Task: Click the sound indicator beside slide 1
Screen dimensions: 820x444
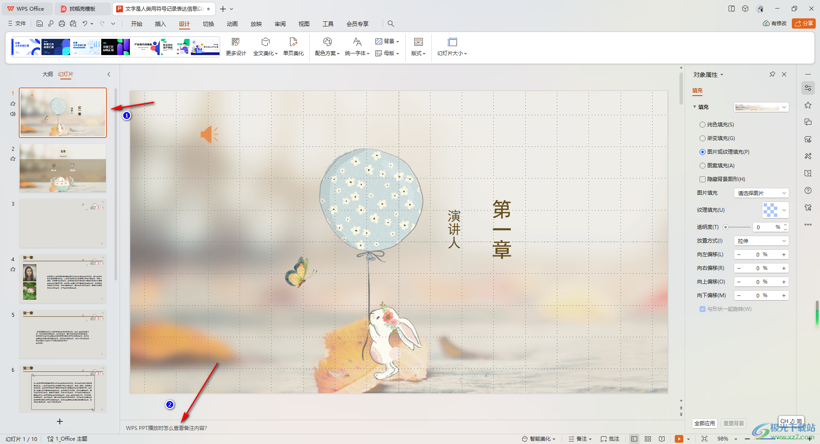Action: 13,114
